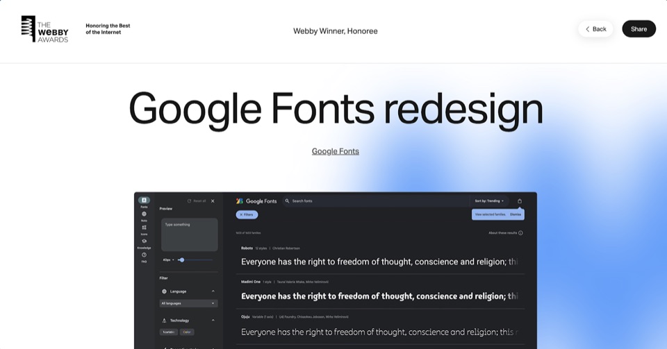Close the filter panel with the X
The height and width of the screenshot is (349, 667).
tap(213, 201)
